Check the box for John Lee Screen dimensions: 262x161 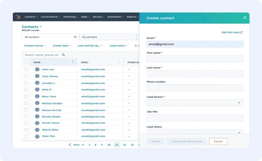point(26,69)
